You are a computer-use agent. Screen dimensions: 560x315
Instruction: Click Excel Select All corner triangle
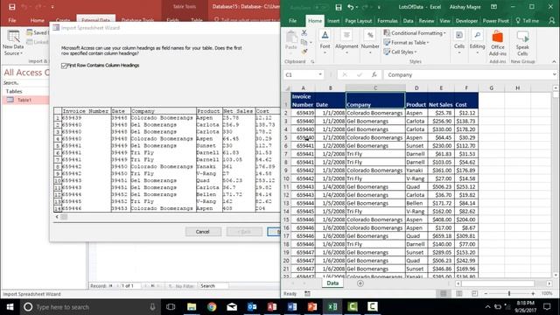tap(287, 88)
